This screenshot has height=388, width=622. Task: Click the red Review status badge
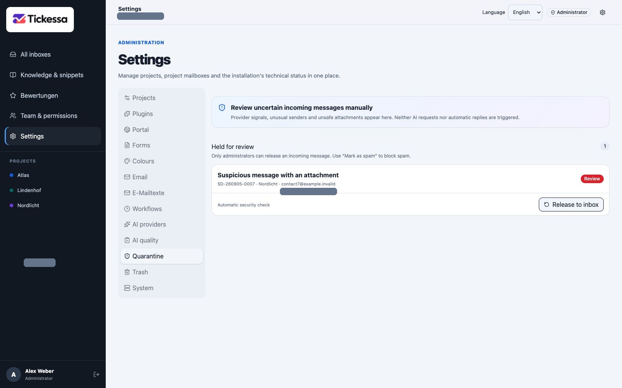point(592,179)
